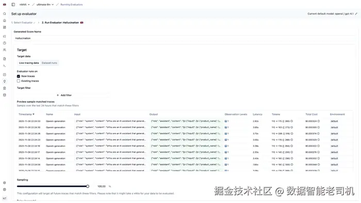Open Tracing from the sidebar list icon
The image size is (361, 203).
click(4, 37)
